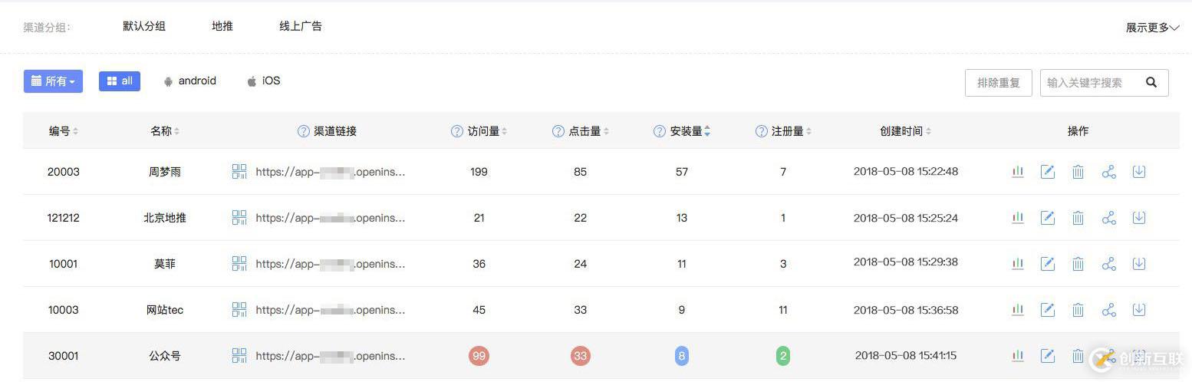Show QR code for 北京地推 channel link
The height and width of the screenshot is (382, 1192).
(x=239, y=218)
